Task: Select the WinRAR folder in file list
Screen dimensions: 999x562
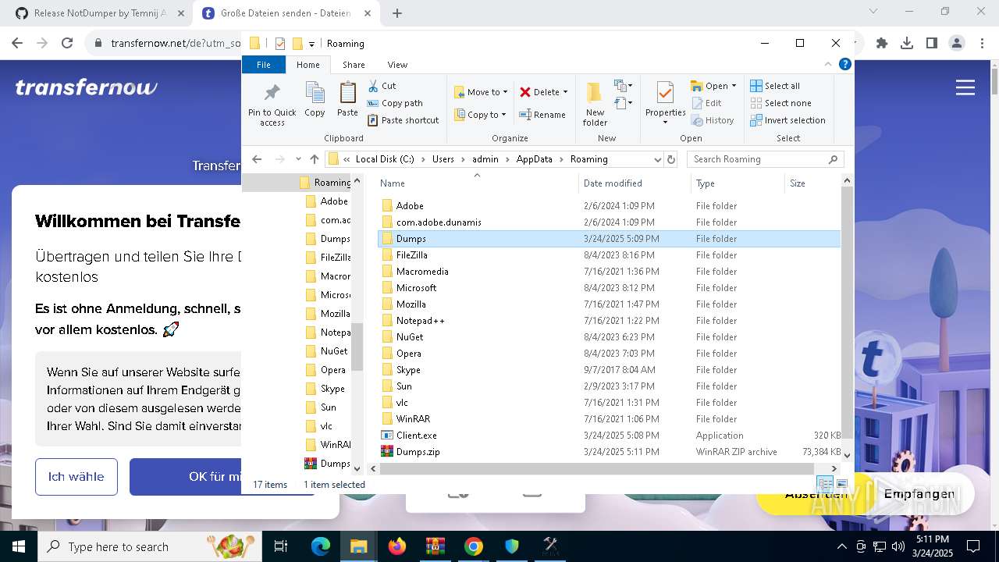Action: coord(413,419)
